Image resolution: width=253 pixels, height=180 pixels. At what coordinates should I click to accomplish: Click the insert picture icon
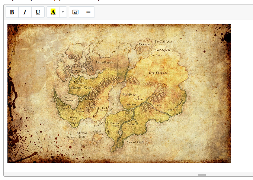pos(76,12)
